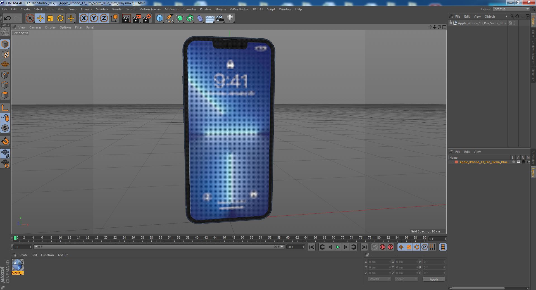Open Object manager Objects menu
This screenshot has height=290, width=536.
click(x=490, y=16)
